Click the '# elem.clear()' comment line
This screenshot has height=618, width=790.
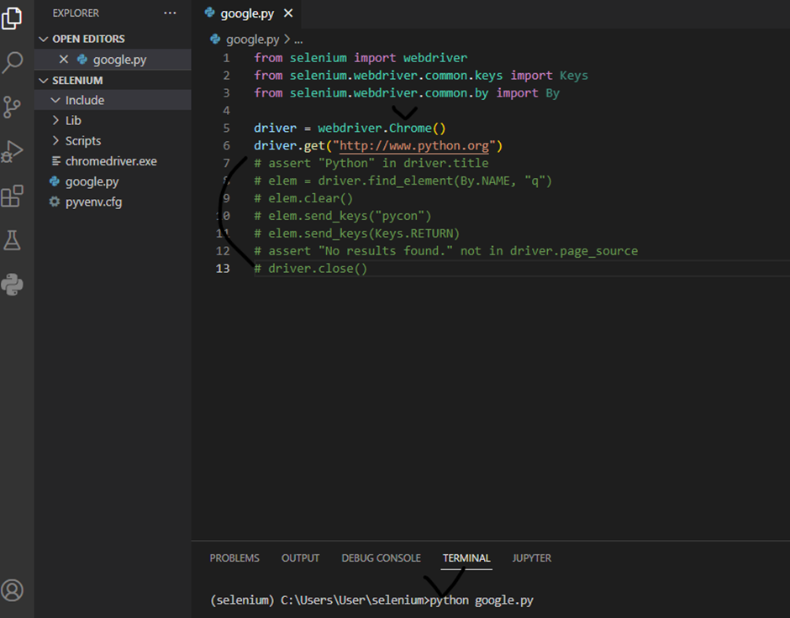(x=303, y=198)
